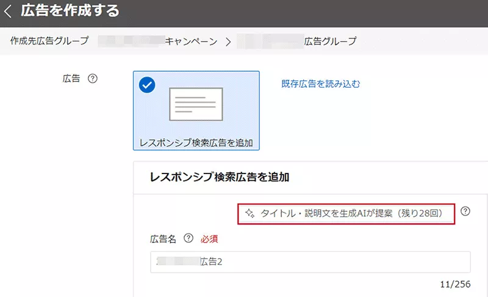
Task: Click the 11/256 character counter
Action: coord(454,284)
